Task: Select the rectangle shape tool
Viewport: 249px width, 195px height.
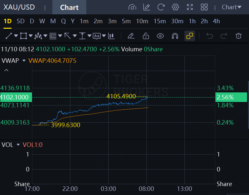Action: 23,36
